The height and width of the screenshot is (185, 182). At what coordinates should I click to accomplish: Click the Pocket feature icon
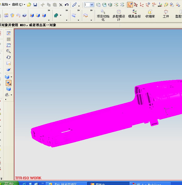coord(44,15)
